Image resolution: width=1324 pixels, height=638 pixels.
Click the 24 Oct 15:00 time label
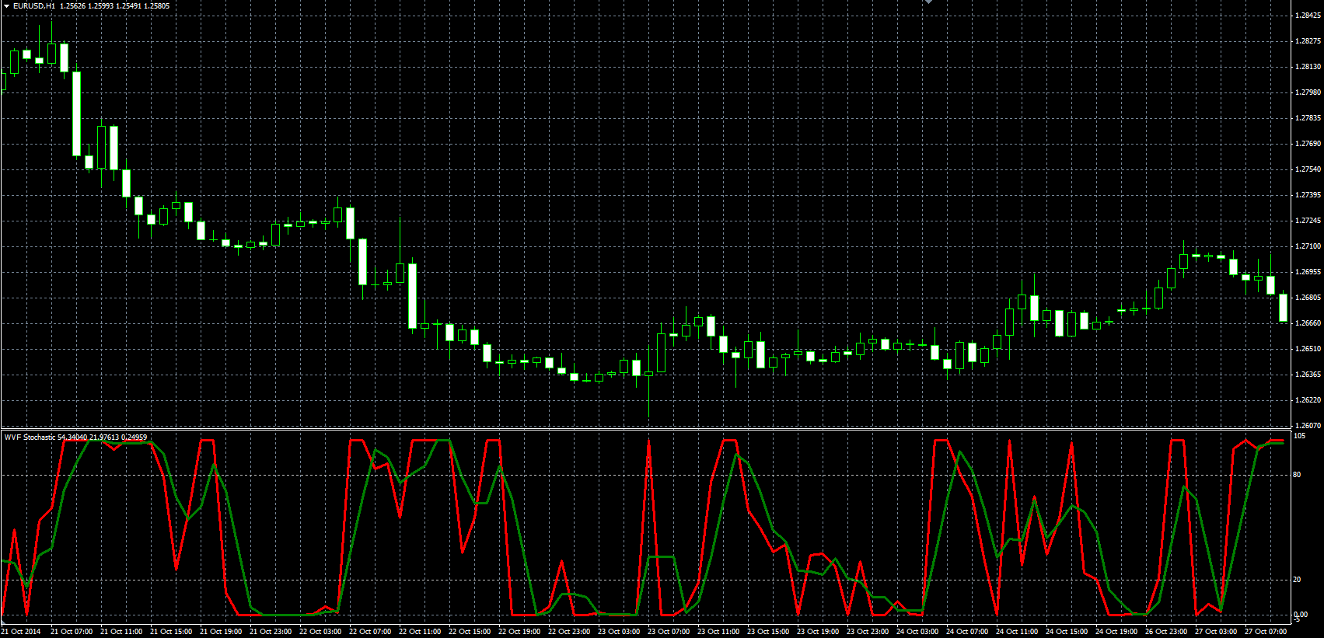click(x=1067, y=632)
